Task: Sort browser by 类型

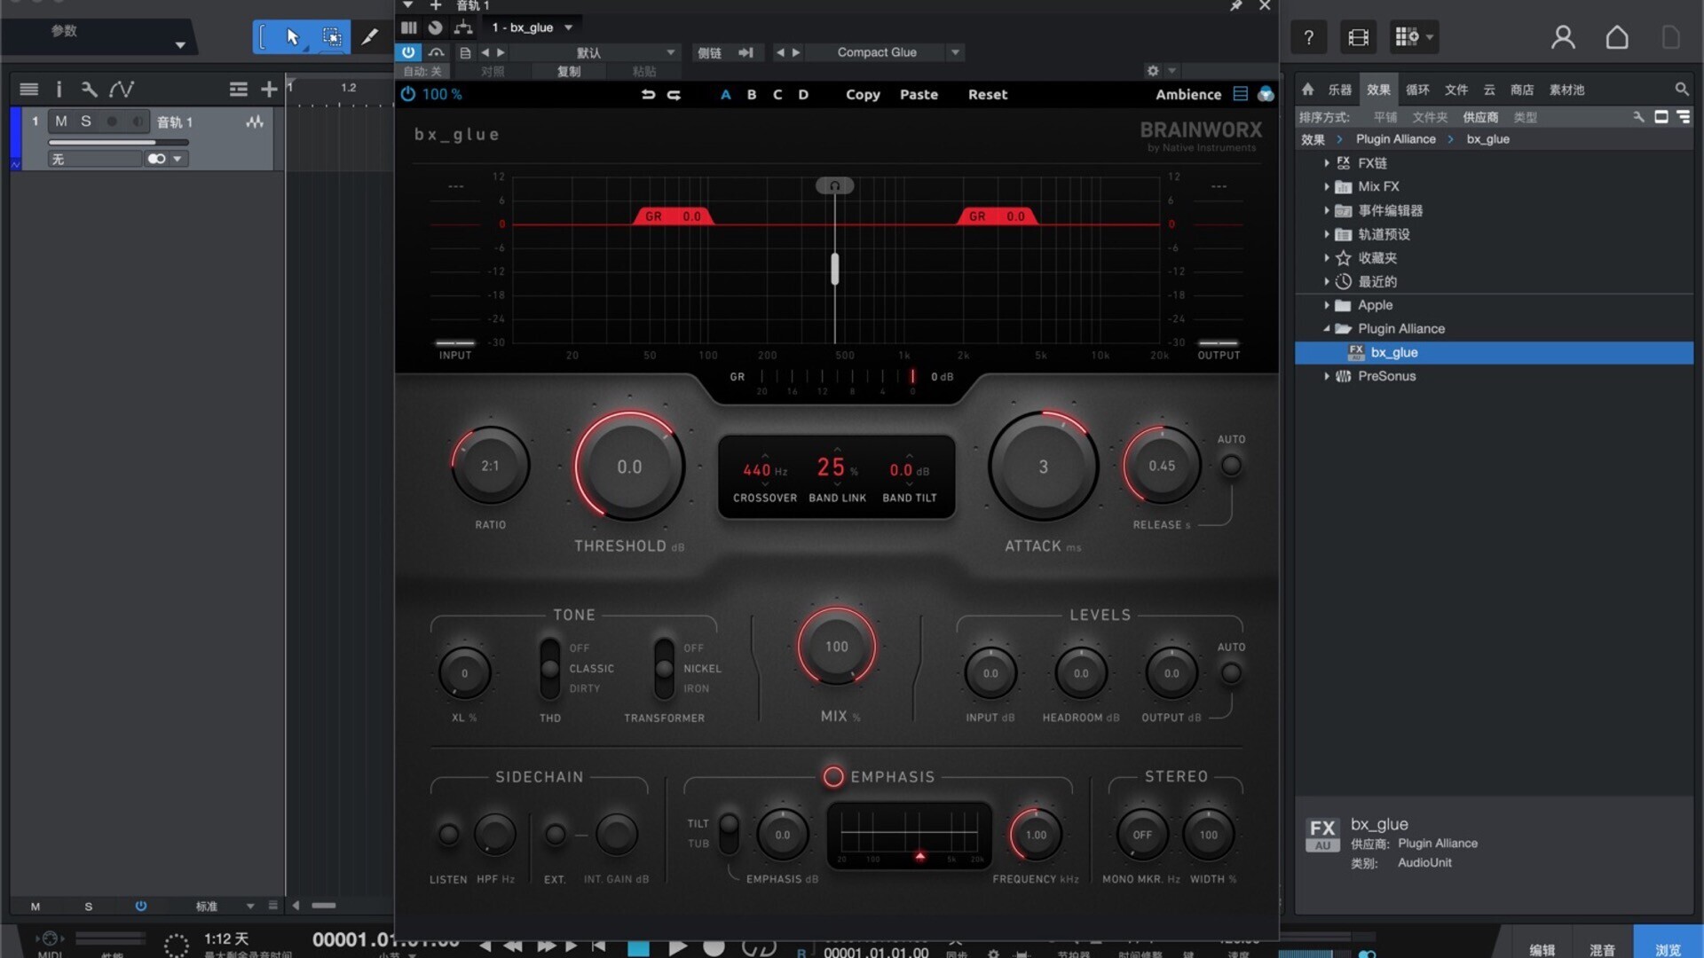Action: coord(1525,117)
